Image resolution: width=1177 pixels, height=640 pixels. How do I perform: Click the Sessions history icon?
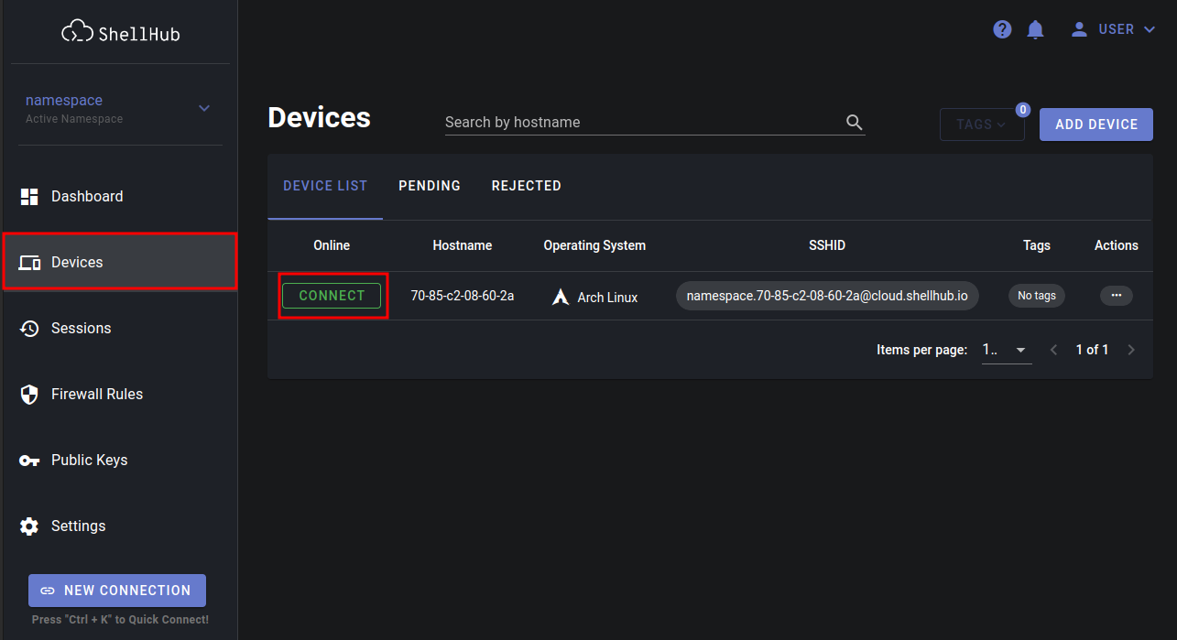(29, 329)
